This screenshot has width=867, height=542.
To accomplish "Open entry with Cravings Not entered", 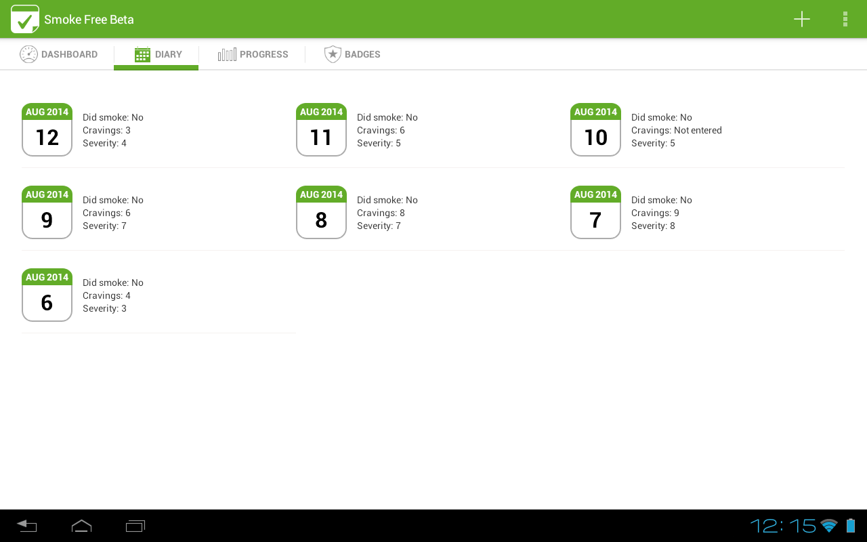I will 676,130.
